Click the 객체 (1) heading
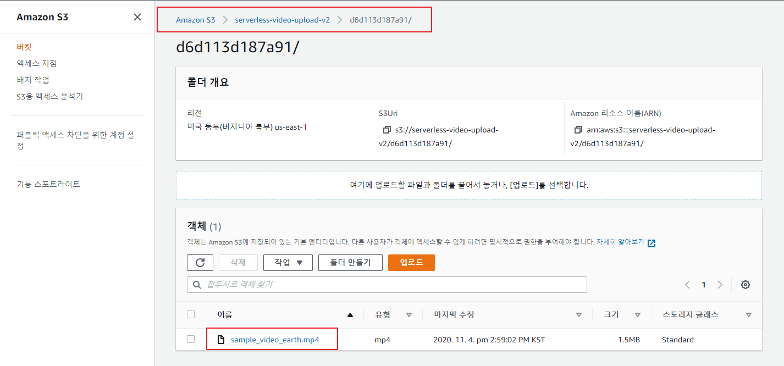This screenshot has width=784, height=366. tap(204, 226)
